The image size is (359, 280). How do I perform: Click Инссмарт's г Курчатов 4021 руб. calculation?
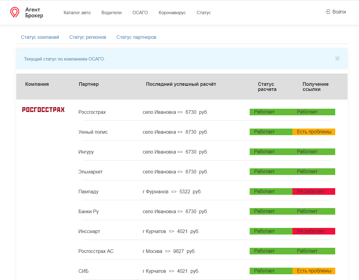(171, 231)
